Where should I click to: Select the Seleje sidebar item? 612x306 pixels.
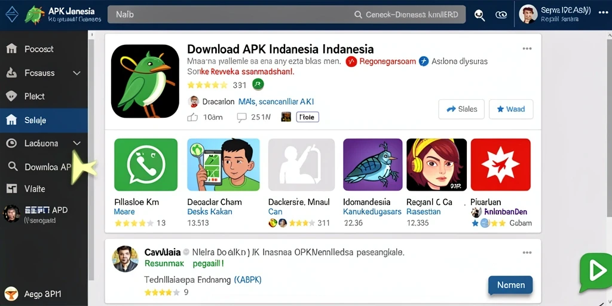click(44, 120)
